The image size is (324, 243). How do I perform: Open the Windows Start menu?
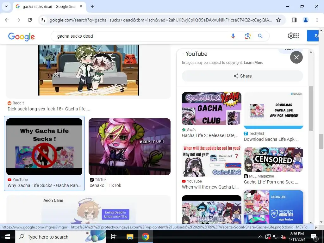[8, 237]
